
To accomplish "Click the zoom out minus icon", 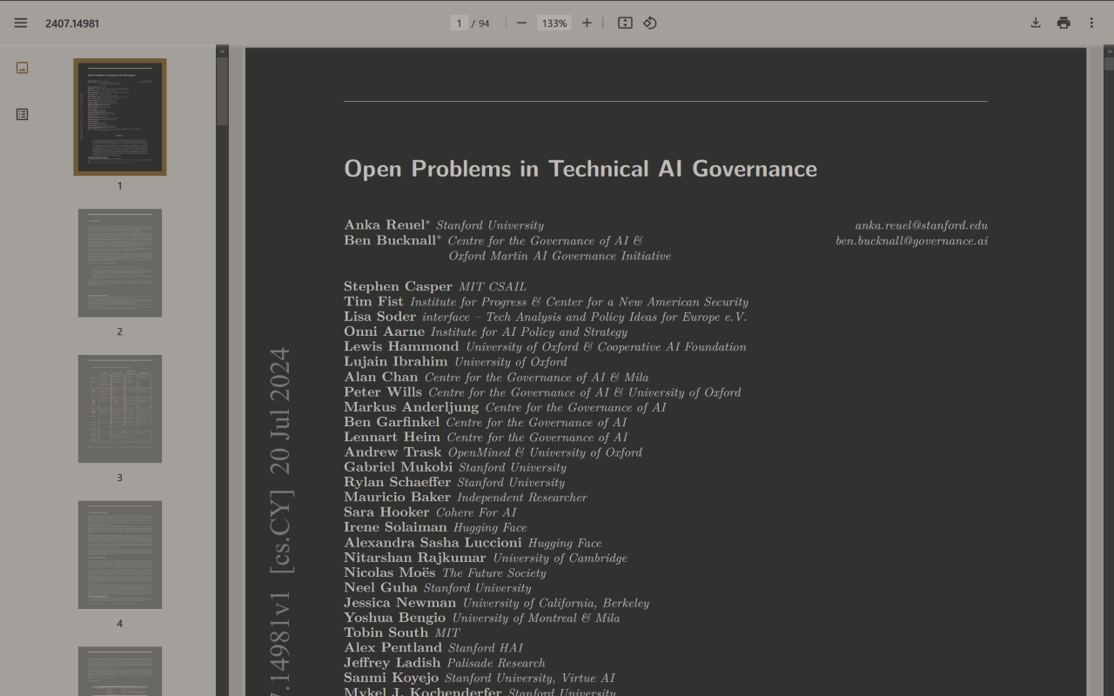I will (x=521, y=23).
